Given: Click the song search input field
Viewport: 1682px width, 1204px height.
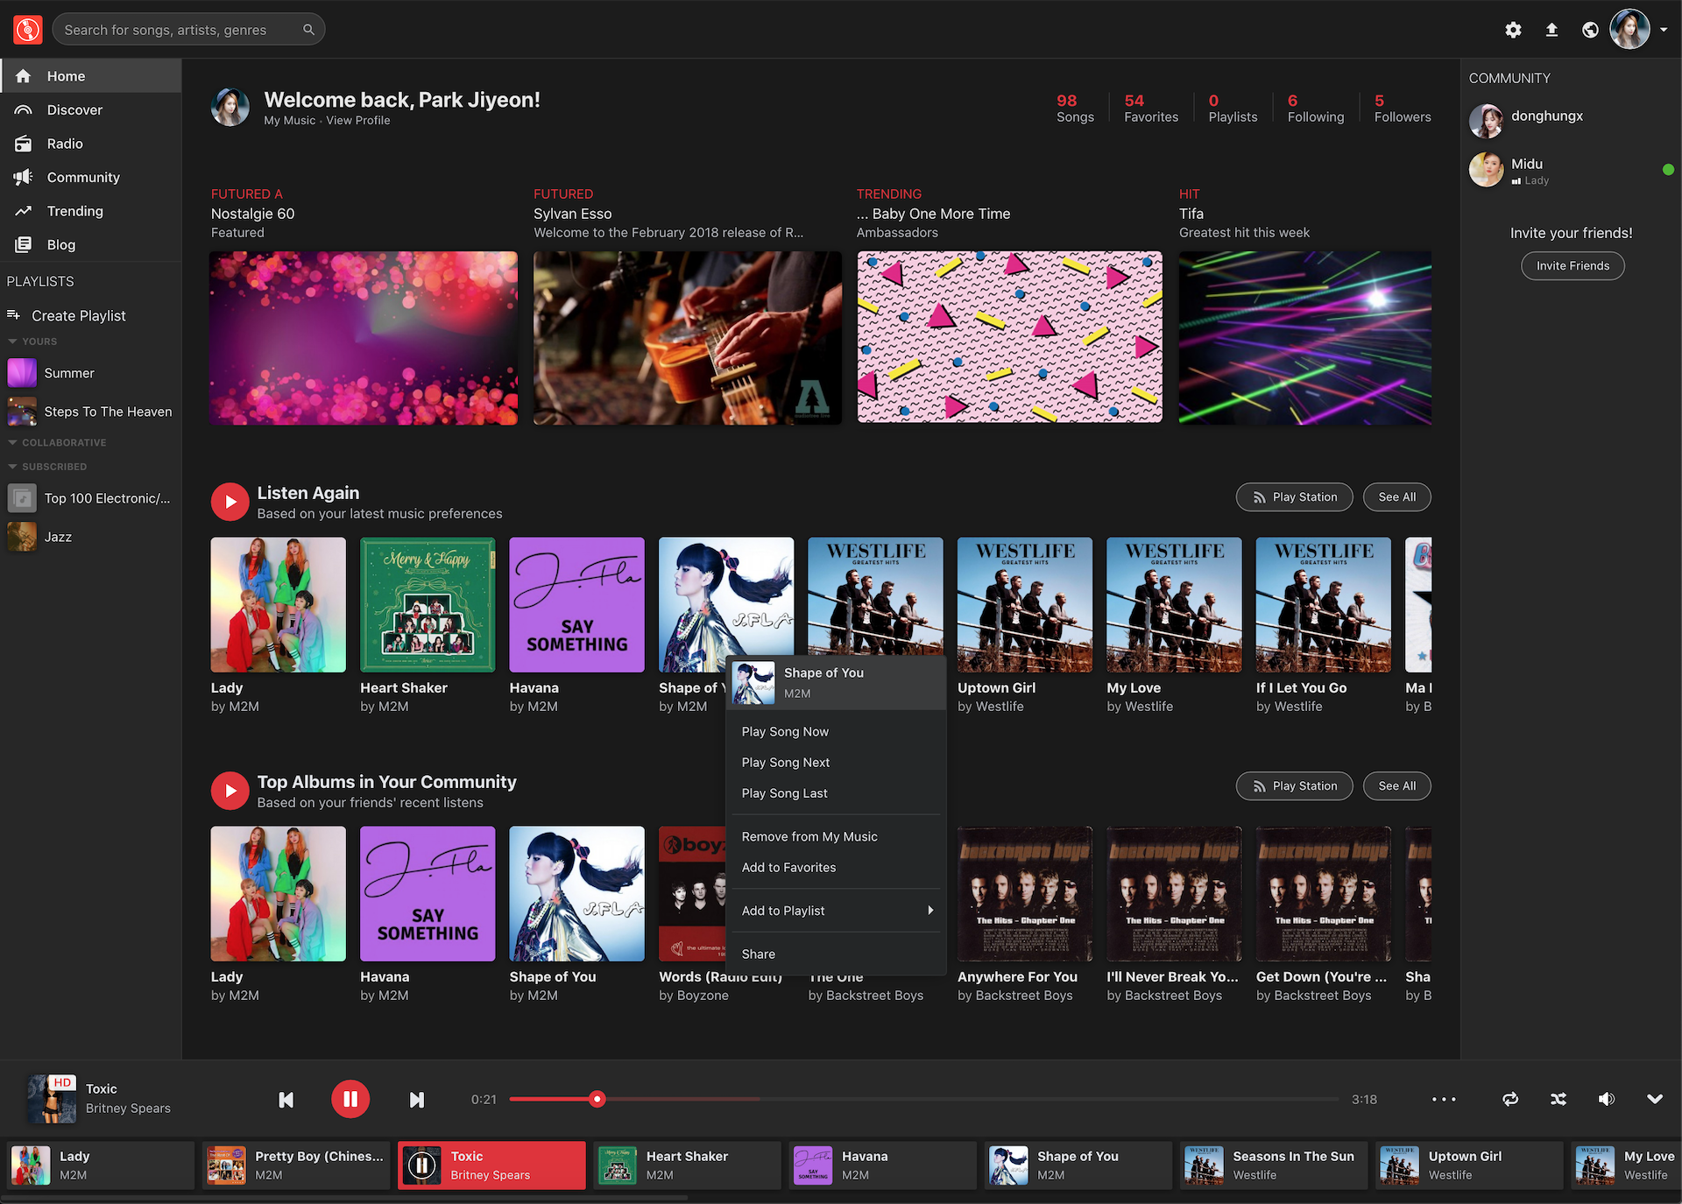Looking at the screenshot, I should pyautogui.click(x=180, y=30).
